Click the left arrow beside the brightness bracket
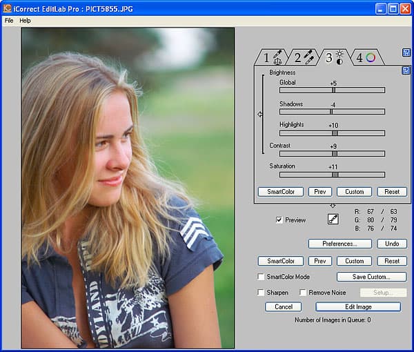The height and width of the screenshot is (352, 414). click(x=260, y=115)
